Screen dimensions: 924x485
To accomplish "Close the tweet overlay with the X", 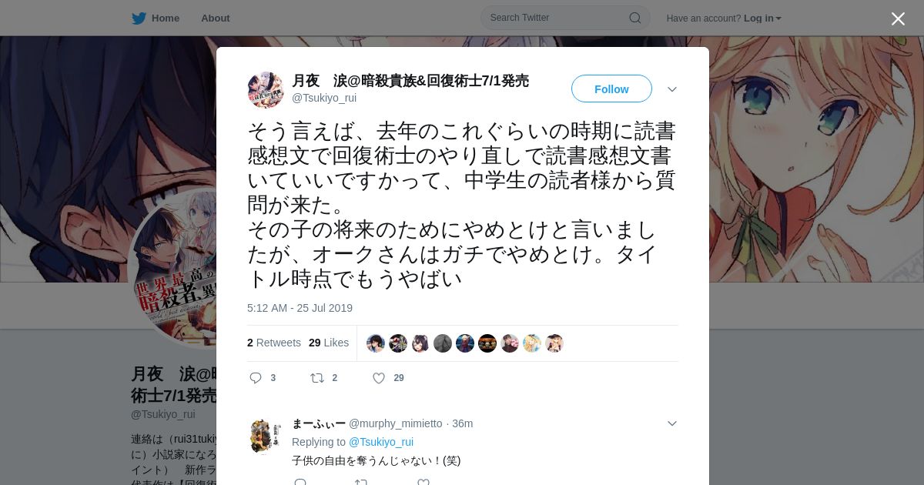I will 898,18.
